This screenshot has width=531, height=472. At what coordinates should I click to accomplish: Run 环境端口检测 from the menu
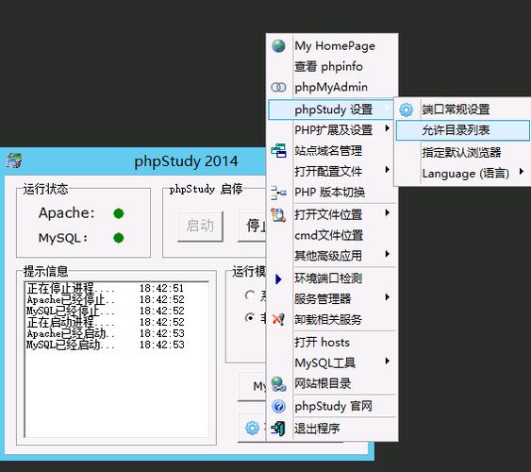point(332,278)
